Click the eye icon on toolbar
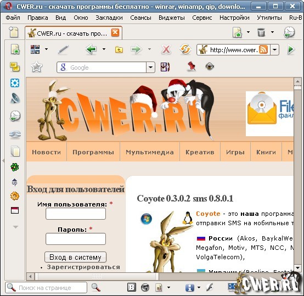This screenshot has width=304, height=296. [210, 66]
